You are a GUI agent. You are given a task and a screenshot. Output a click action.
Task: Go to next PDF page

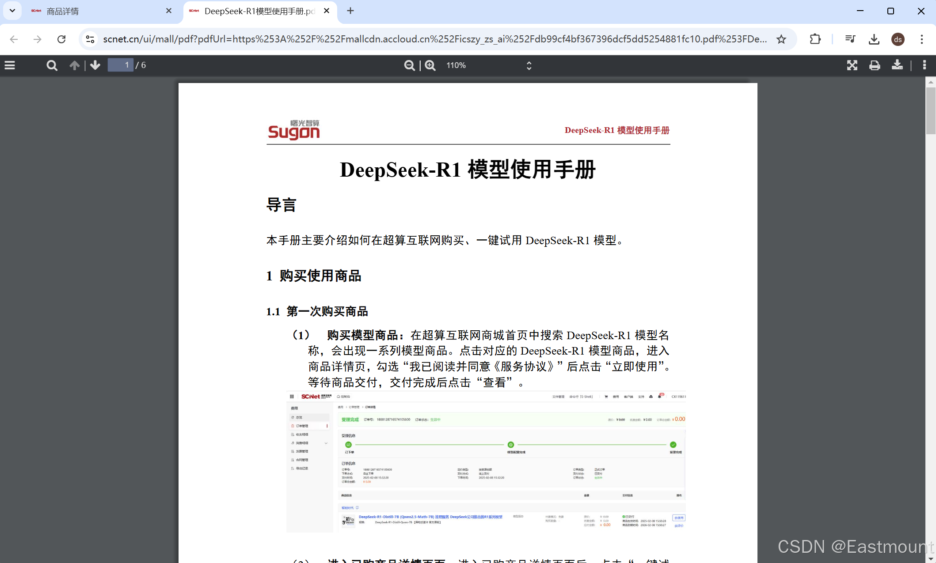click(95, 65)
